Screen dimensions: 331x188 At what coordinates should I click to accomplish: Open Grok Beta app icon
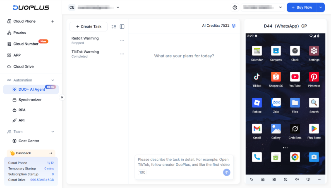click(x=295, y=129)
